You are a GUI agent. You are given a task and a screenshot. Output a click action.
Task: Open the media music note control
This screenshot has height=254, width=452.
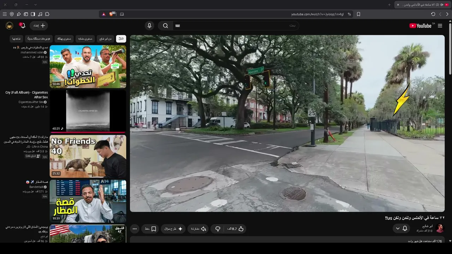tap(40, 14)
